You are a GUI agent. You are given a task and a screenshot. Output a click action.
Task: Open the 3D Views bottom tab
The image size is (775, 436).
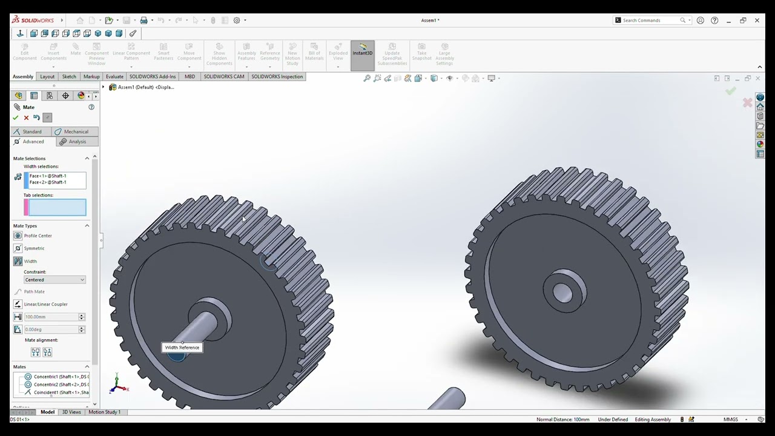71,412
